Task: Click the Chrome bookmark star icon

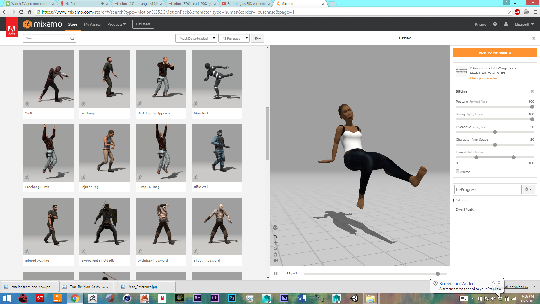Action: click(x=508, y=12)
